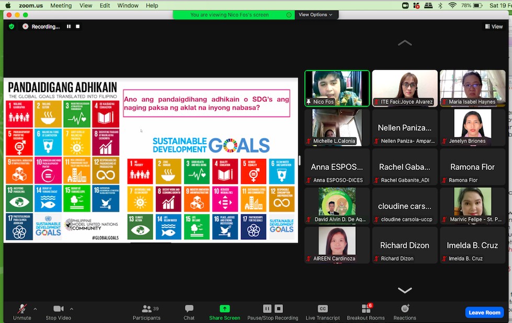The image size is (512, 323).
Task: Open the View layout options
Action: click(x=494, y=27)
